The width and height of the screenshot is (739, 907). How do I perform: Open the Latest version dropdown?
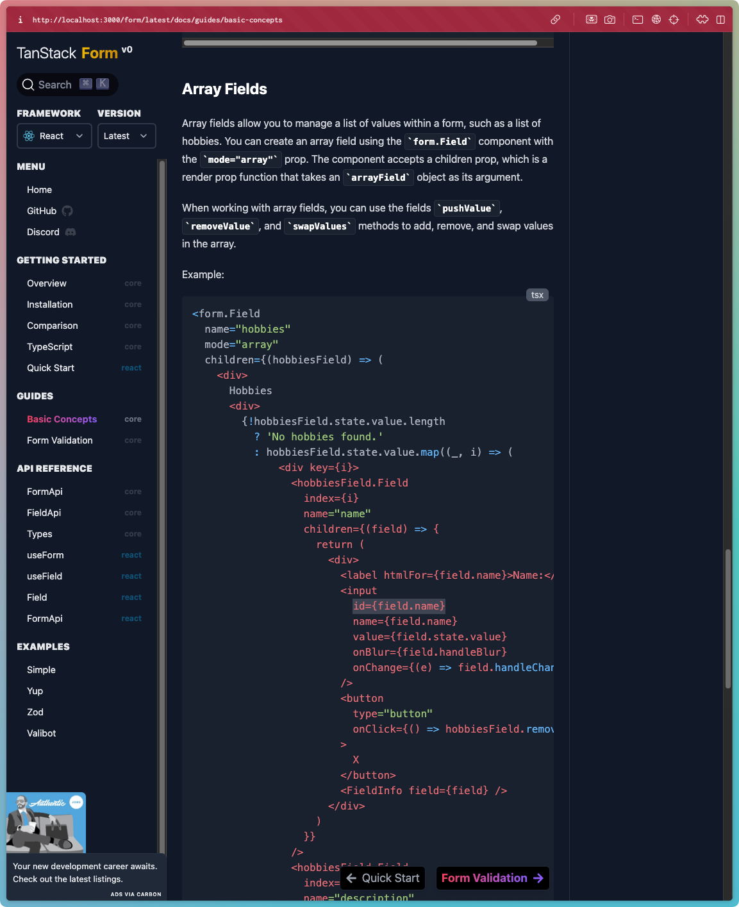pos(127,136)
